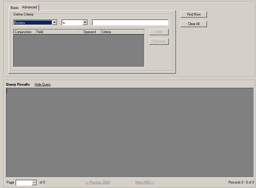Select the Advanced tab
This screenshot has height=188, width=256.
(29, 7)
